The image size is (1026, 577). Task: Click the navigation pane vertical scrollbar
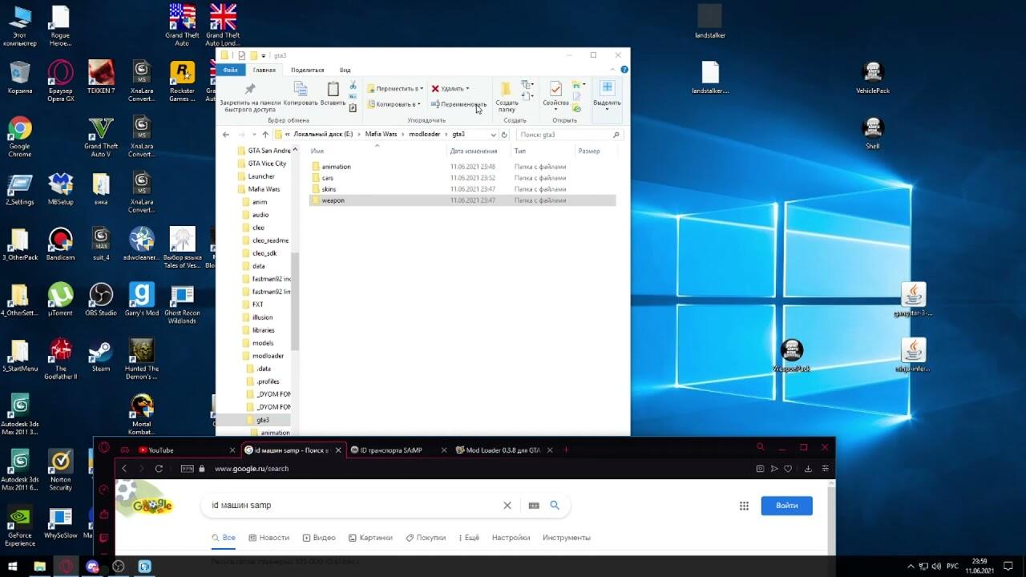294,301
